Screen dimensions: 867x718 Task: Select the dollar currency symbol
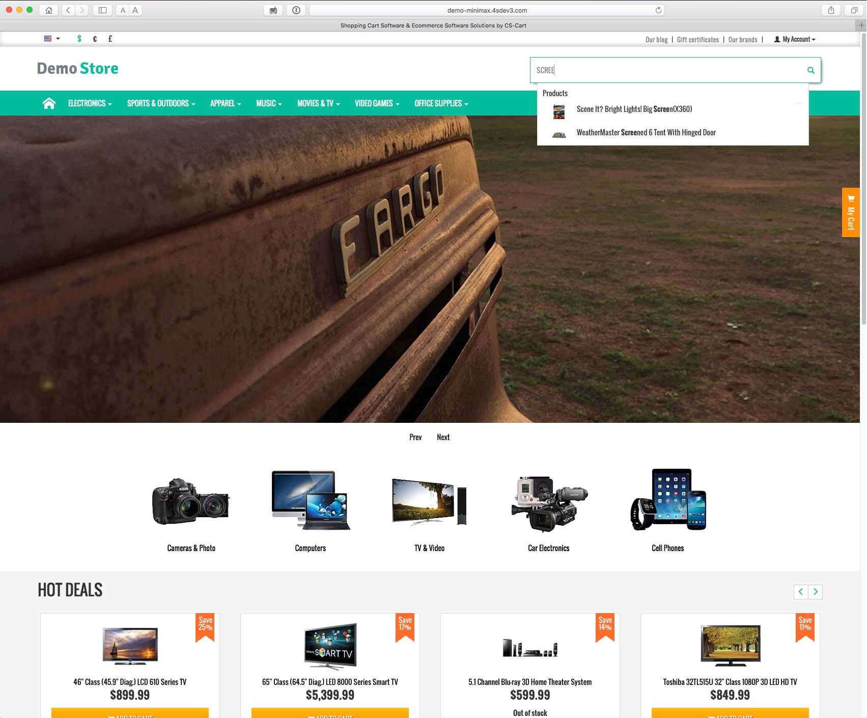coord(79,39)
